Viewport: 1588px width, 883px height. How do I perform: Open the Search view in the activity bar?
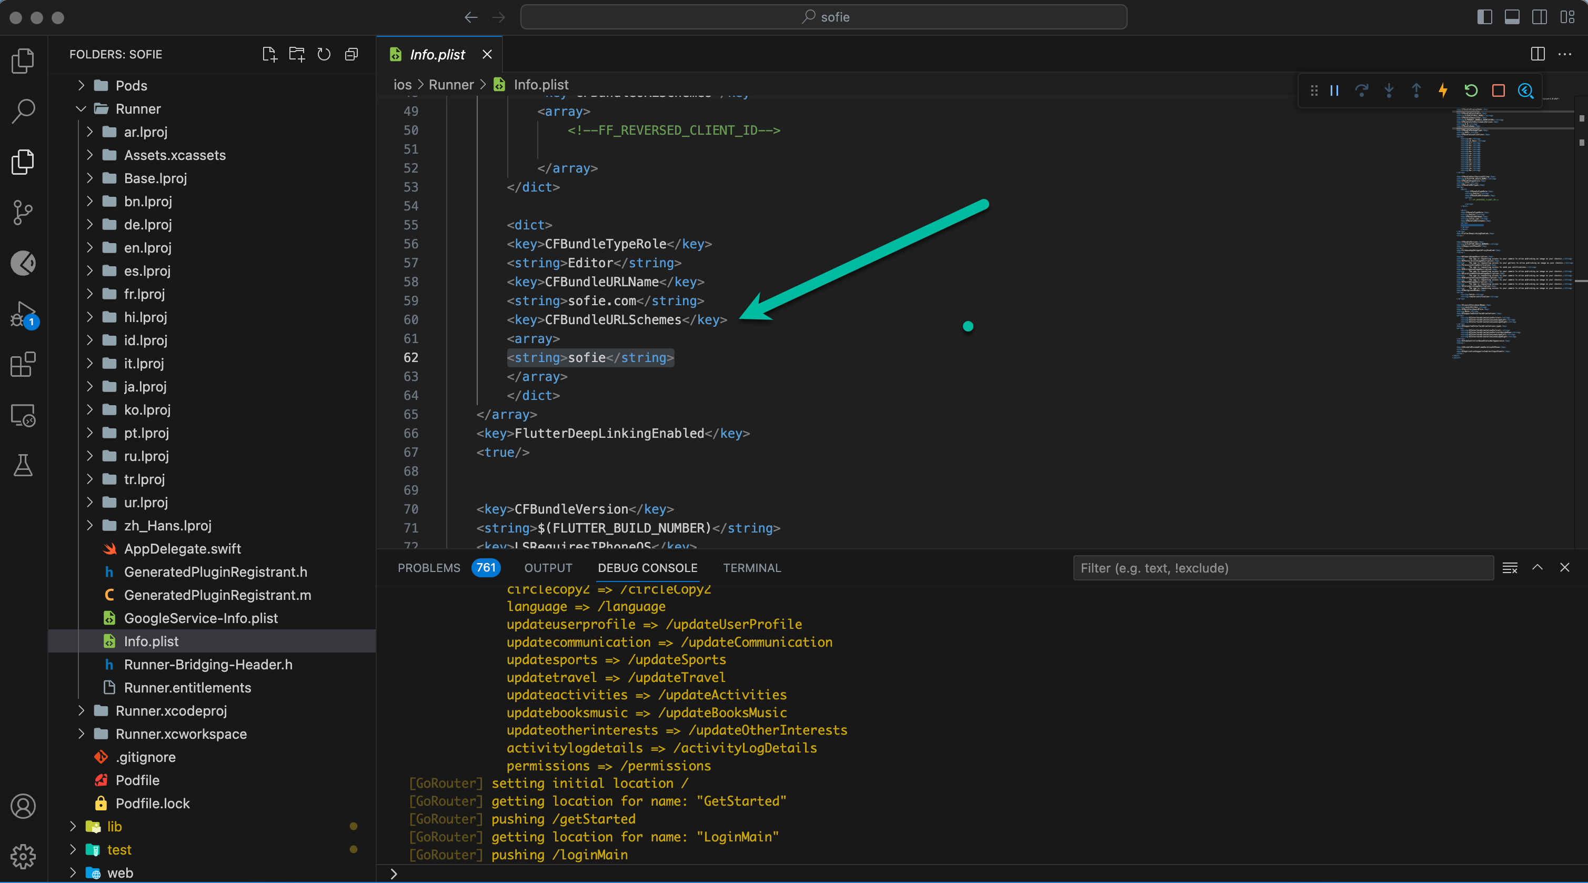coord(23,111)
